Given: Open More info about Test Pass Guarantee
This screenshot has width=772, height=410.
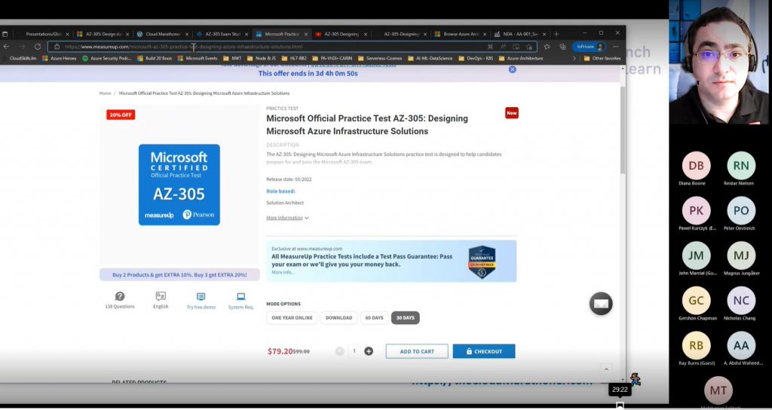Looking at the screenshot, I should [x=283, y=272].
